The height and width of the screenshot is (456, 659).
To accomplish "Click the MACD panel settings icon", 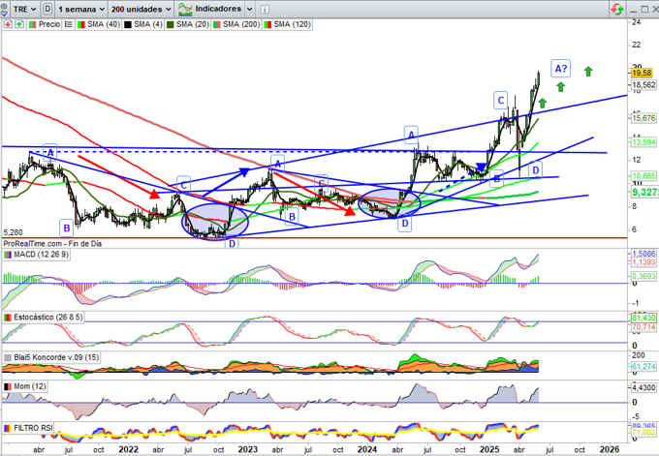I will coord(8,255).
